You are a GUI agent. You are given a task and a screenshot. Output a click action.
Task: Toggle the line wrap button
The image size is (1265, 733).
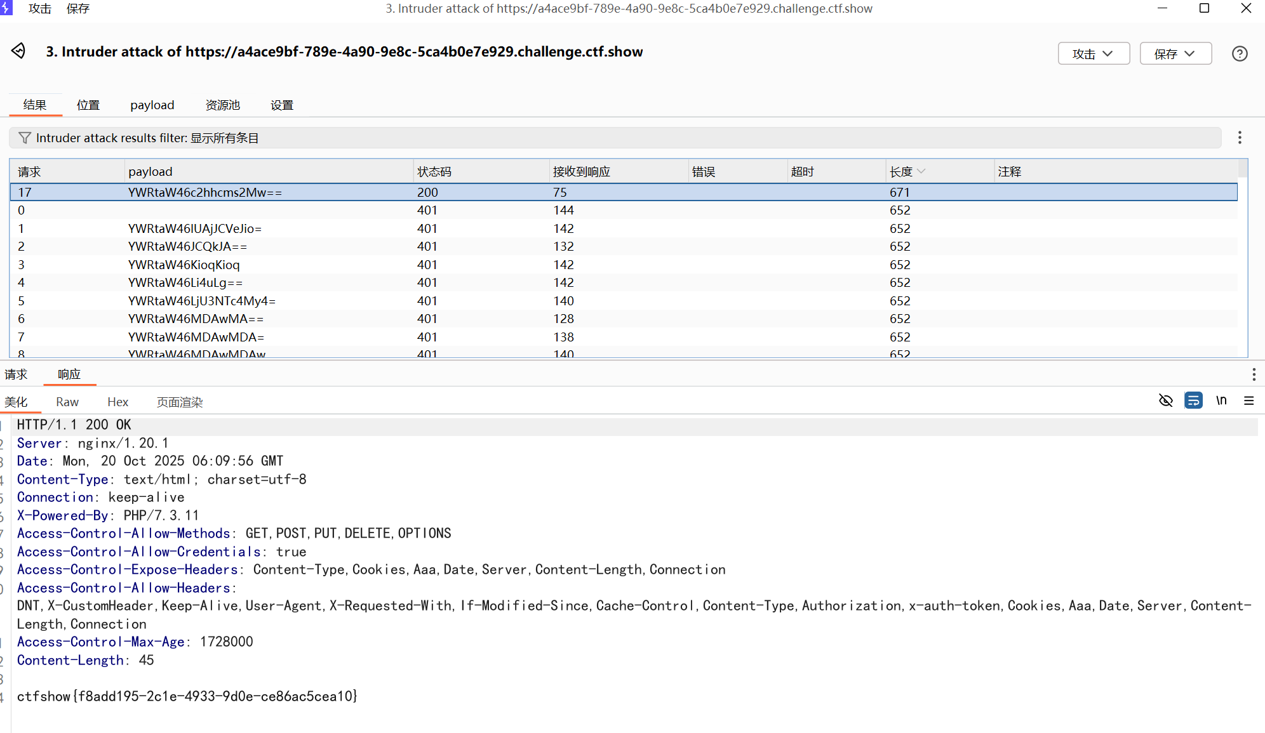[1193, 401]
